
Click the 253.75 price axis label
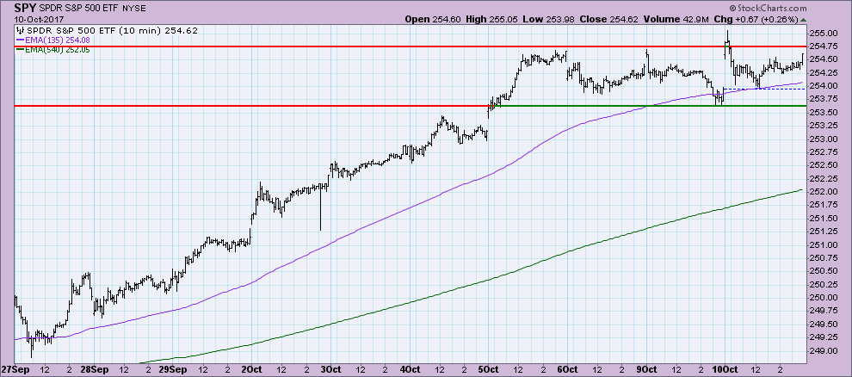(x=825, y=99)
